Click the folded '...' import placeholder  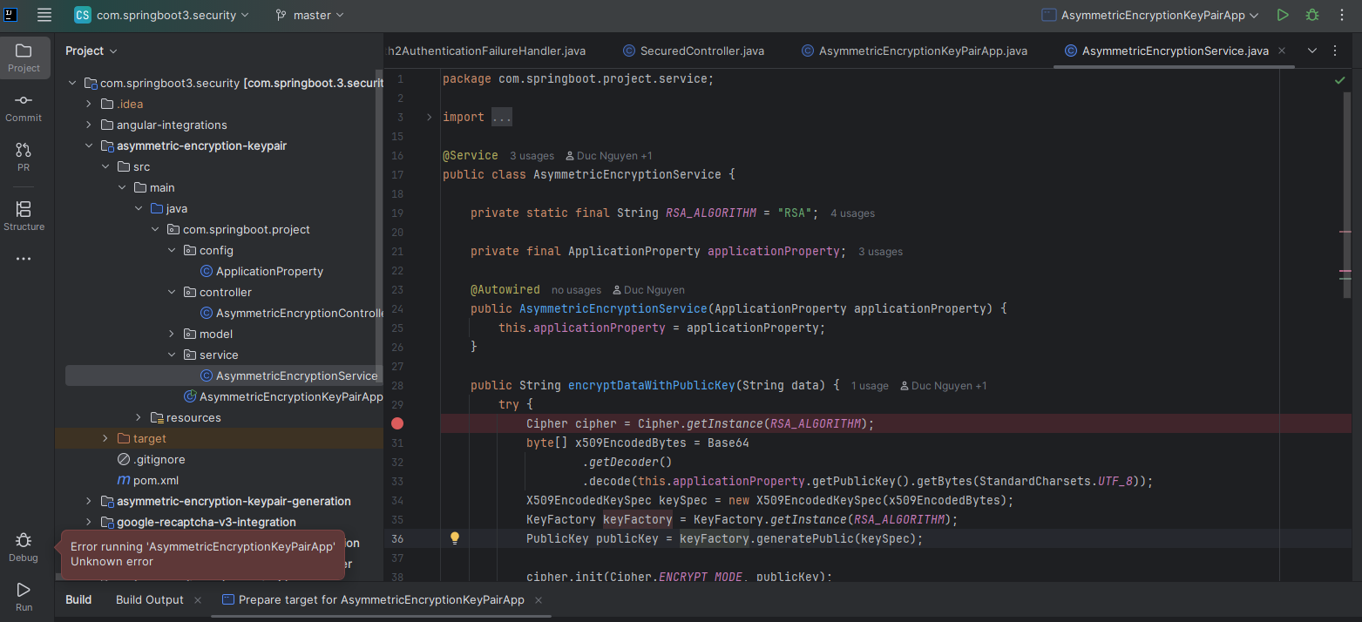pos(500,117)
